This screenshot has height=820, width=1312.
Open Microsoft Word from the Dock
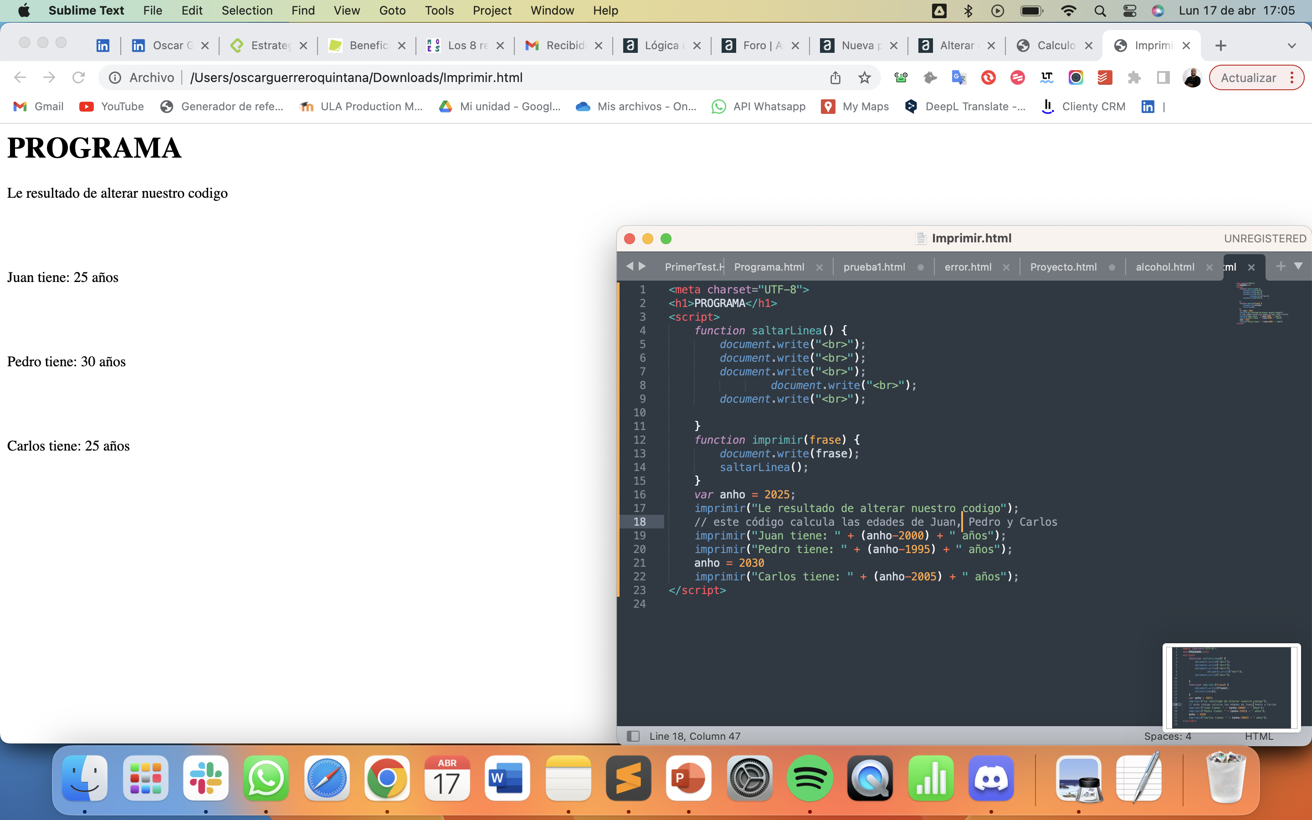tap(507, 778)
